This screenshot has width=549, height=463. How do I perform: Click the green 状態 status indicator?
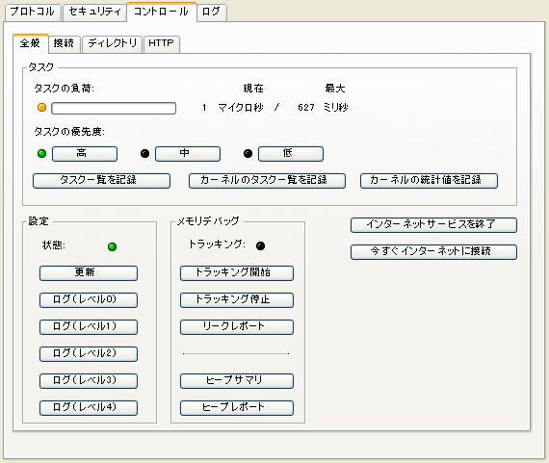(x=112, y=246)
